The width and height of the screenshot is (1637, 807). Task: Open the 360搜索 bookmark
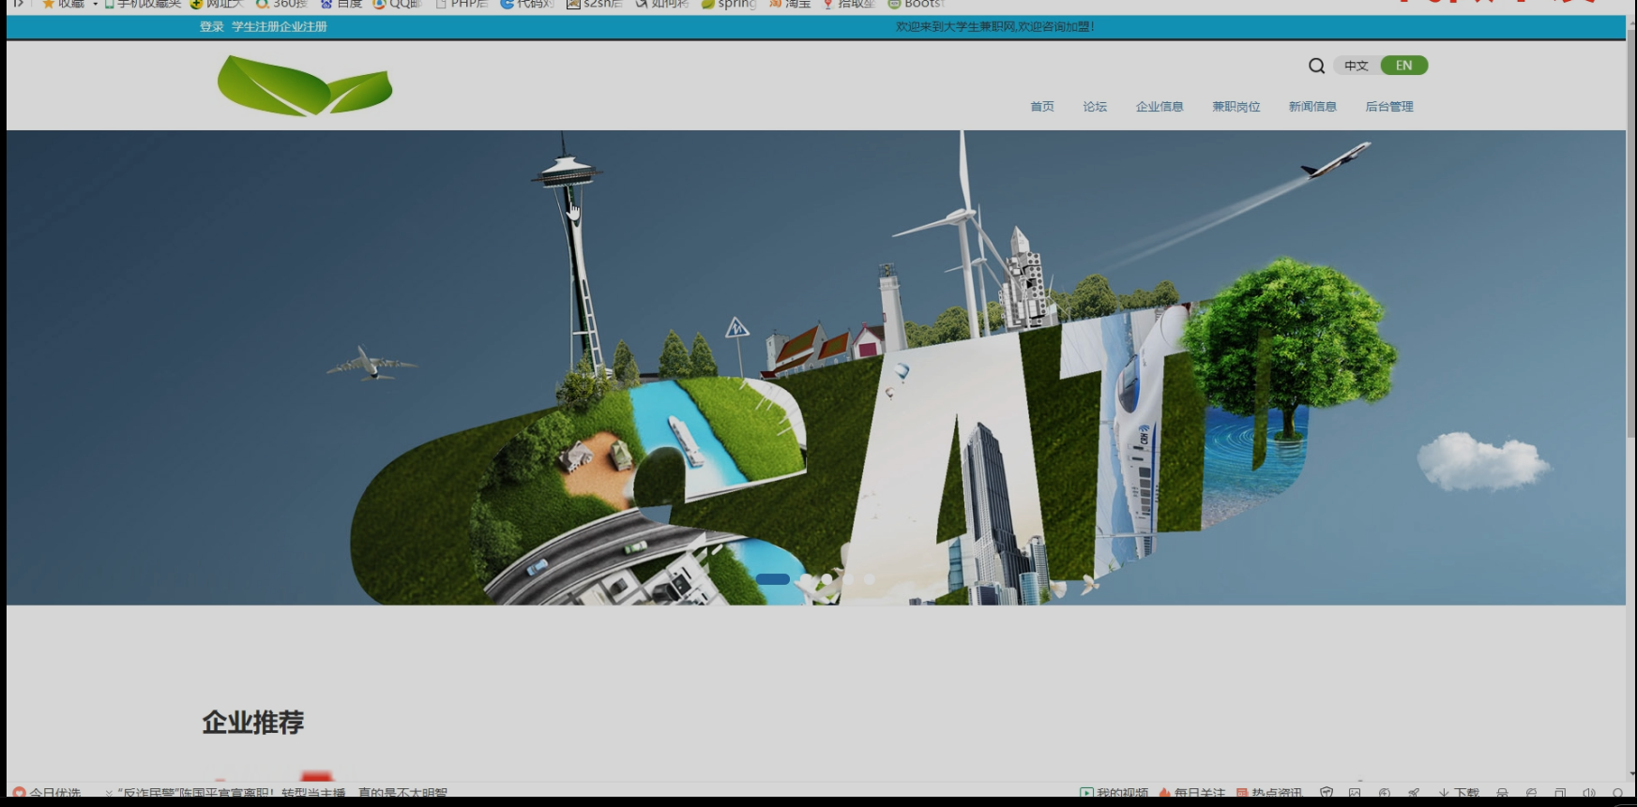point(281,5)
